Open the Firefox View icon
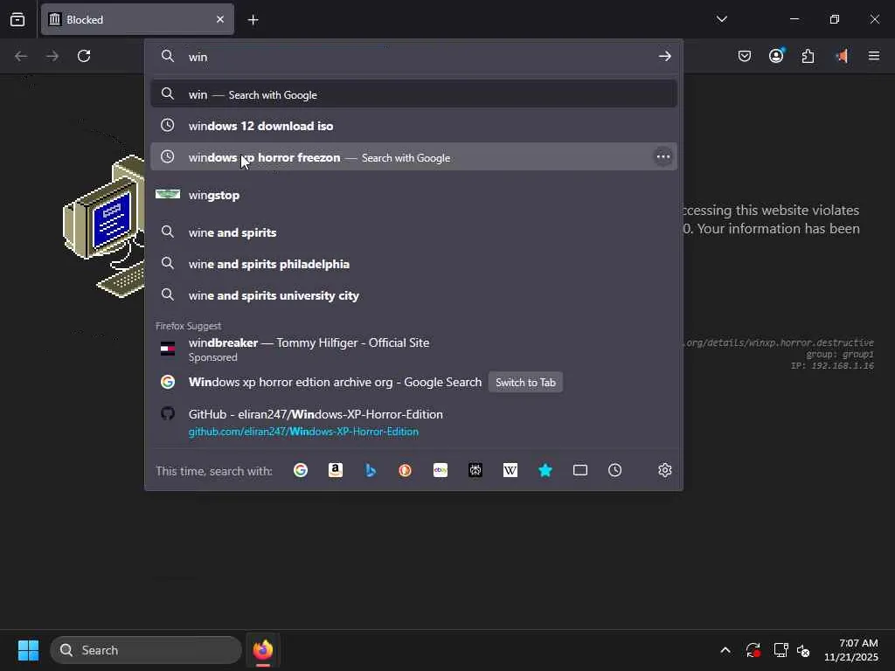This screenshot has height=671, width=895. click(x=17, y=19)
